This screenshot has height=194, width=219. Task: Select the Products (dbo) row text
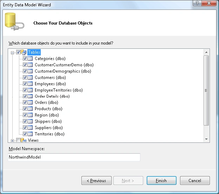point(48,109)
